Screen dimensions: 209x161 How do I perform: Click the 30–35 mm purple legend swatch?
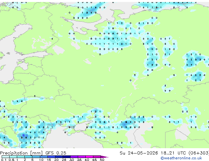74,157
